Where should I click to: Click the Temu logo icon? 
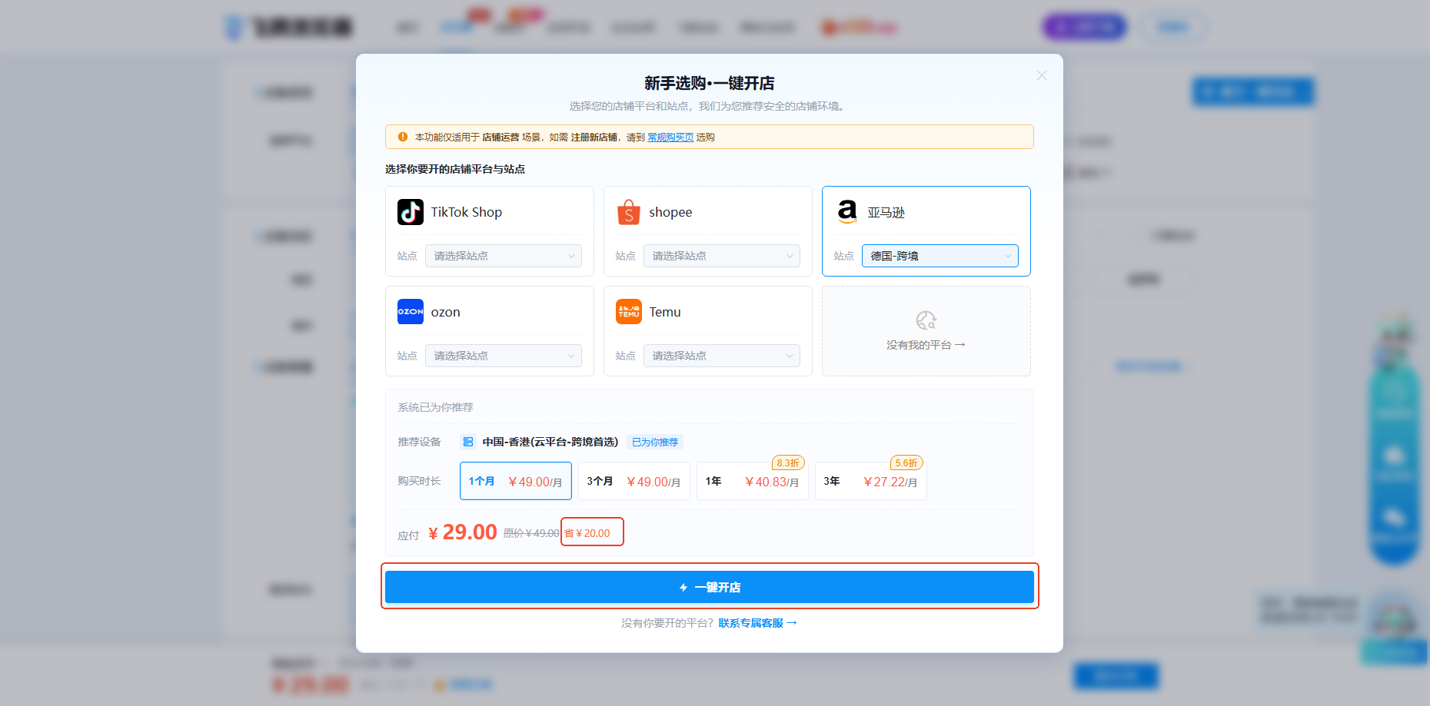pos(629,312)
